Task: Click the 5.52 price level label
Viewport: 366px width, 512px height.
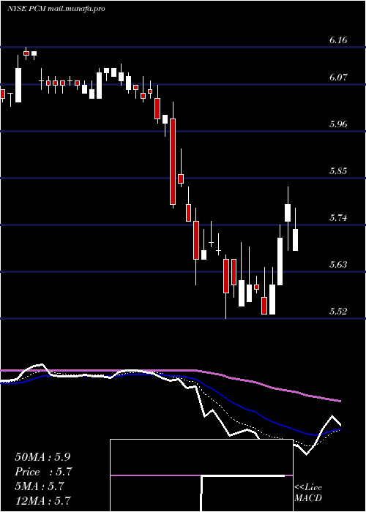Action: tap(338, 311)
